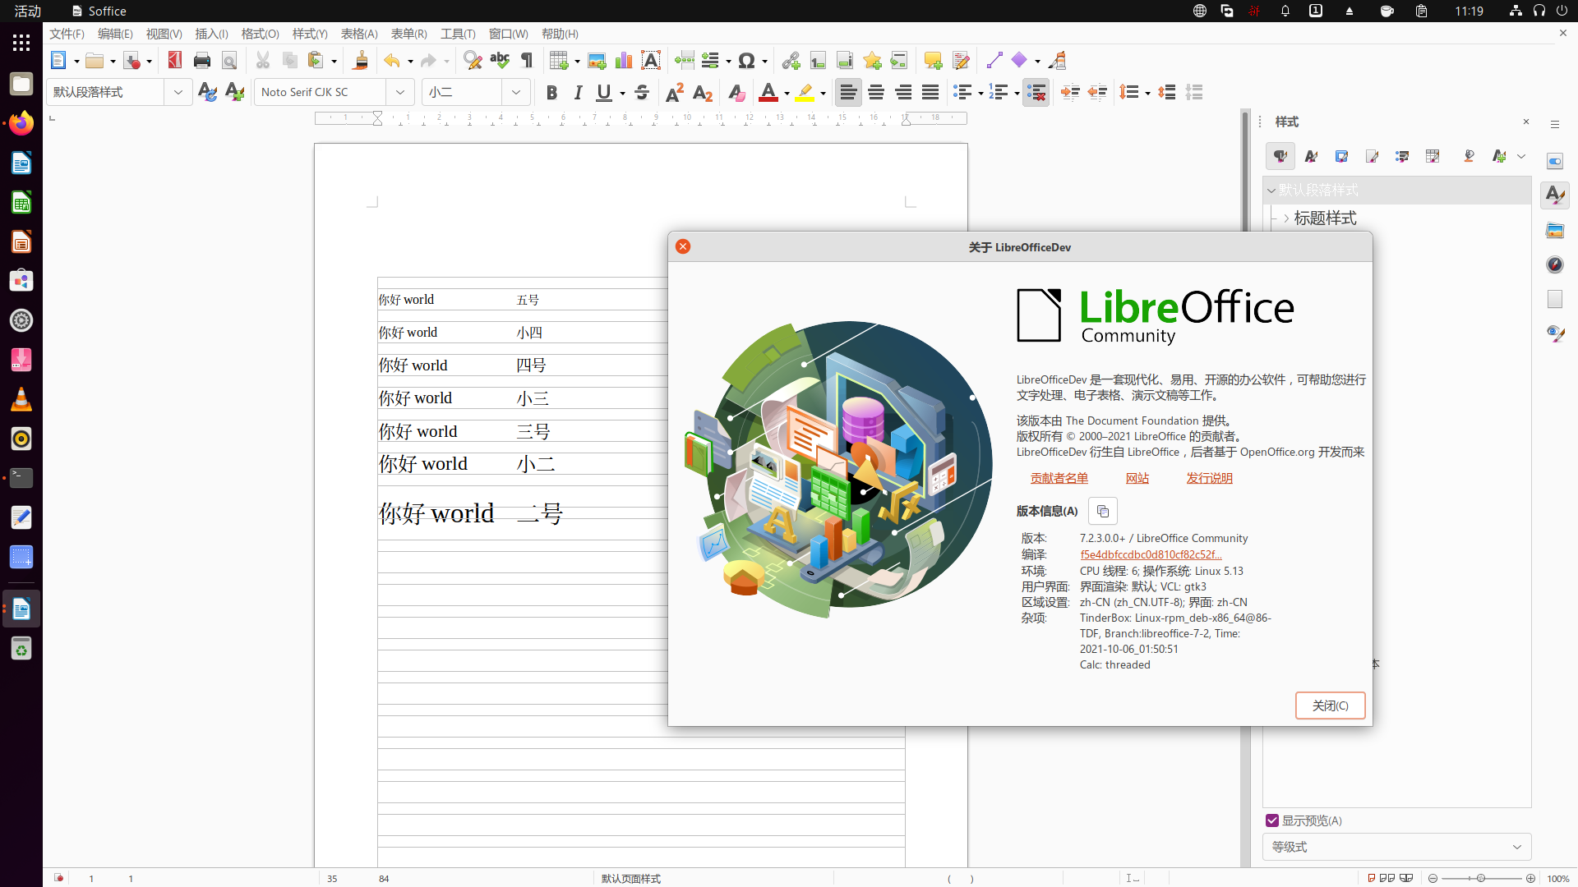1578x887 pixels.
Task: Apply the yellow highlighting color swatch
Action: click(x=805, y=92)
